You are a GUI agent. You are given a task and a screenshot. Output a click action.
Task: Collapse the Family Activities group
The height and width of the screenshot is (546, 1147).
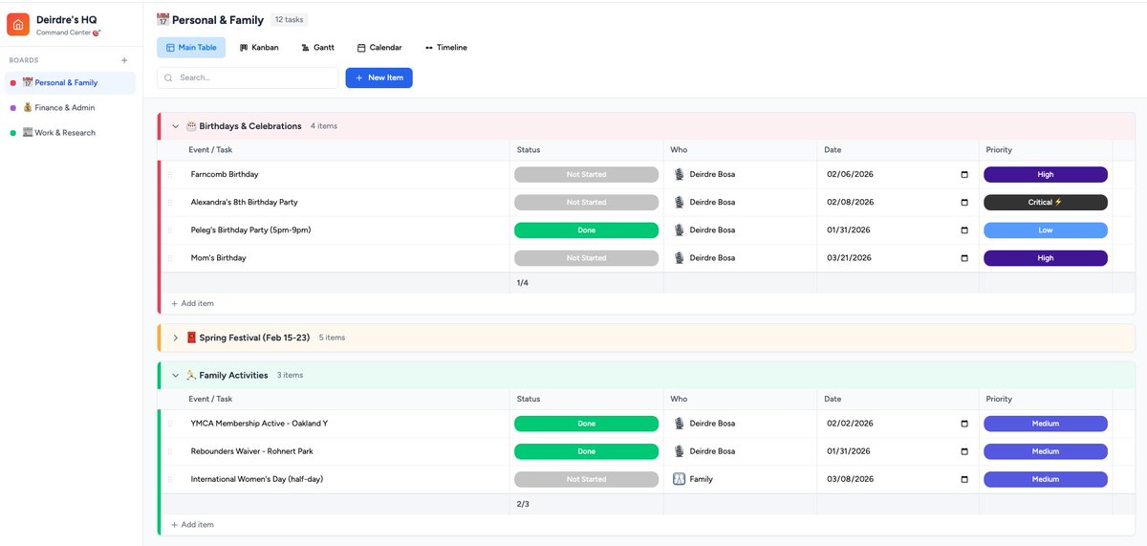[x=176, y=376]
